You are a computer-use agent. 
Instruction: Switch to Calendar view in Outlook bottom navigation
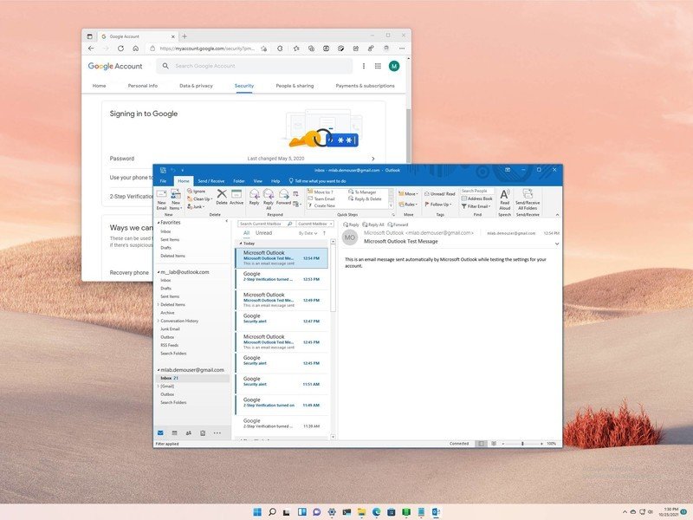point(175,432)
